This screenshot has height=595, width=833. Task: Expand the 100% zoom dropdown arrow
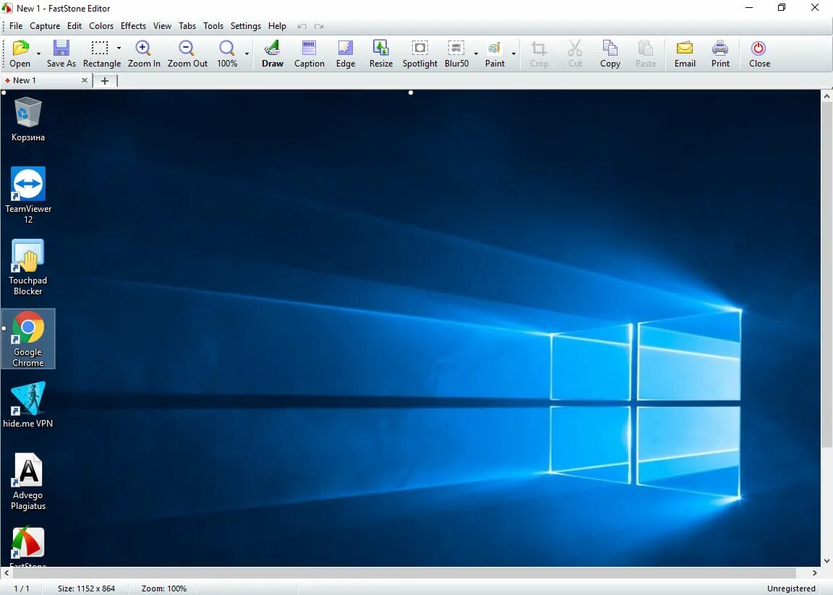click(x=247, y=53)
